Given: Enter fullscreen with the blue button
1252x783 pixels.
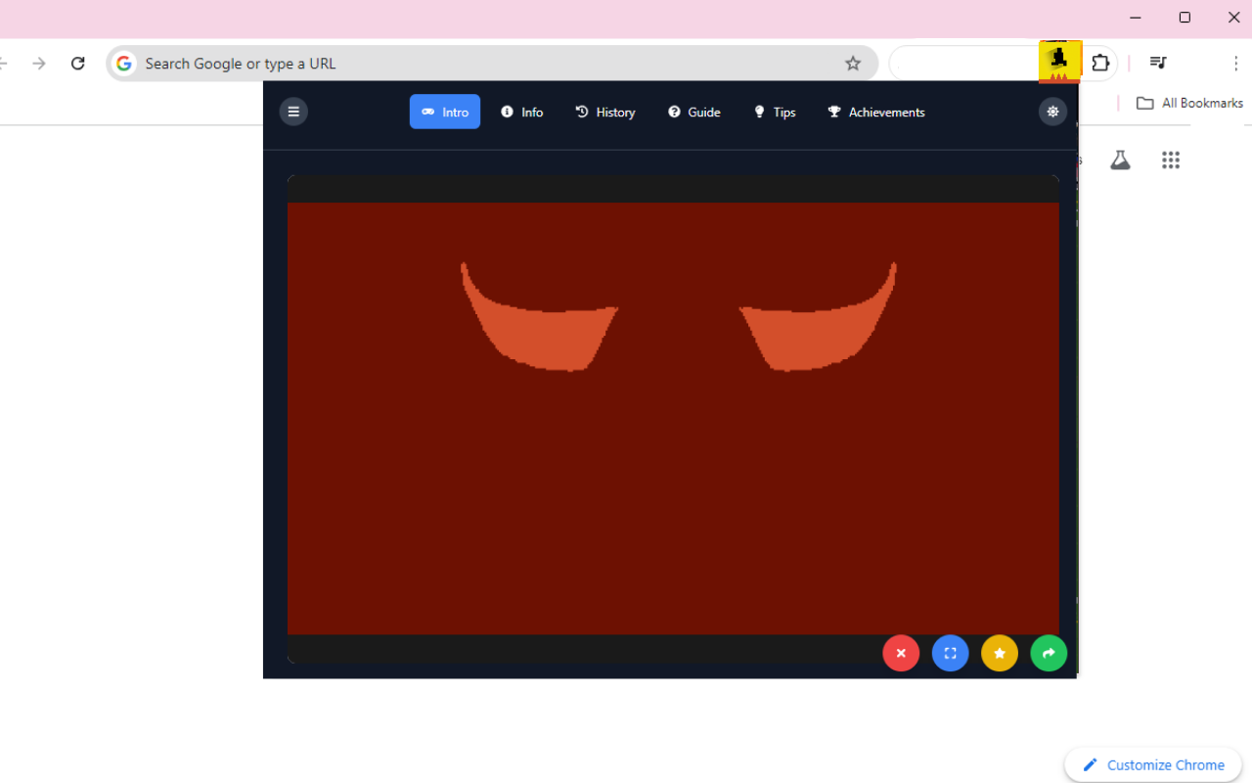Looking at the screenshot, I should point(950,653).
